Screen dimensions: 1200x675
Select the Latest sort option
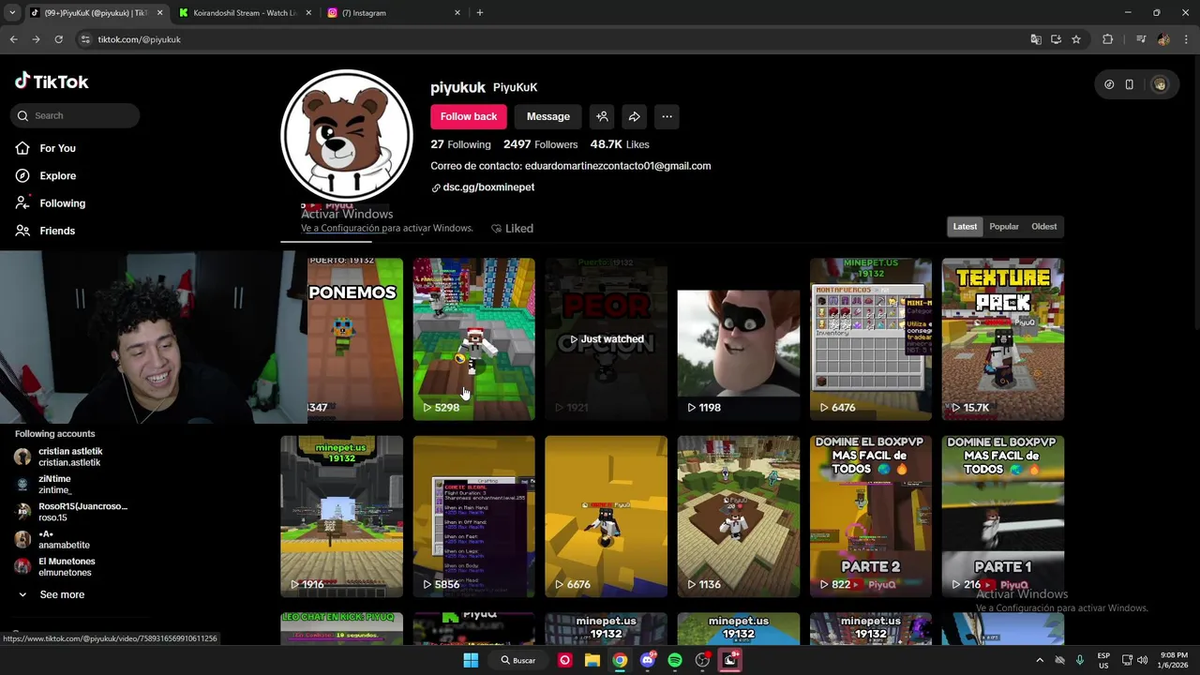click(x=965, y=226)
